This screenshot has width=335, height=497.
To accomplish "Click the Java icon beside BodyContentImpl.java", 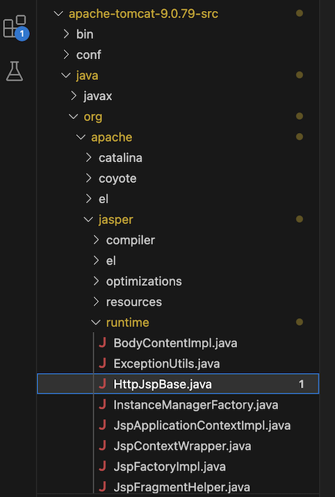I will coord(102,343).
